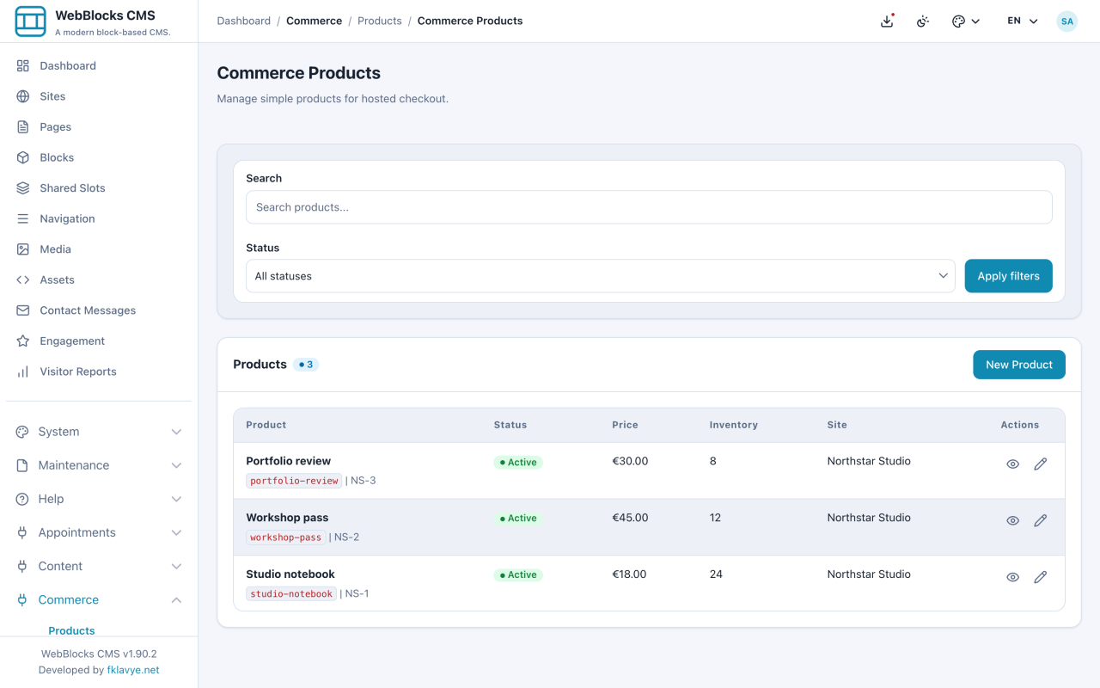The width and height of the screenshot is (1100, 688).
Task: Open the download icon in header
Action: click(x=888, y=21)
